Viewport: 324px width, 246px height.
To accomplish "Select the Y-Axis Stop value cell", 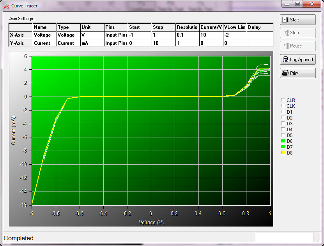I will point(163,43).
